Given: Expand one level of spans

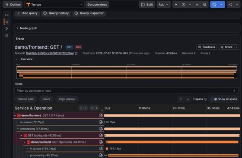Looking at the screenshot, I should (81, 108).
